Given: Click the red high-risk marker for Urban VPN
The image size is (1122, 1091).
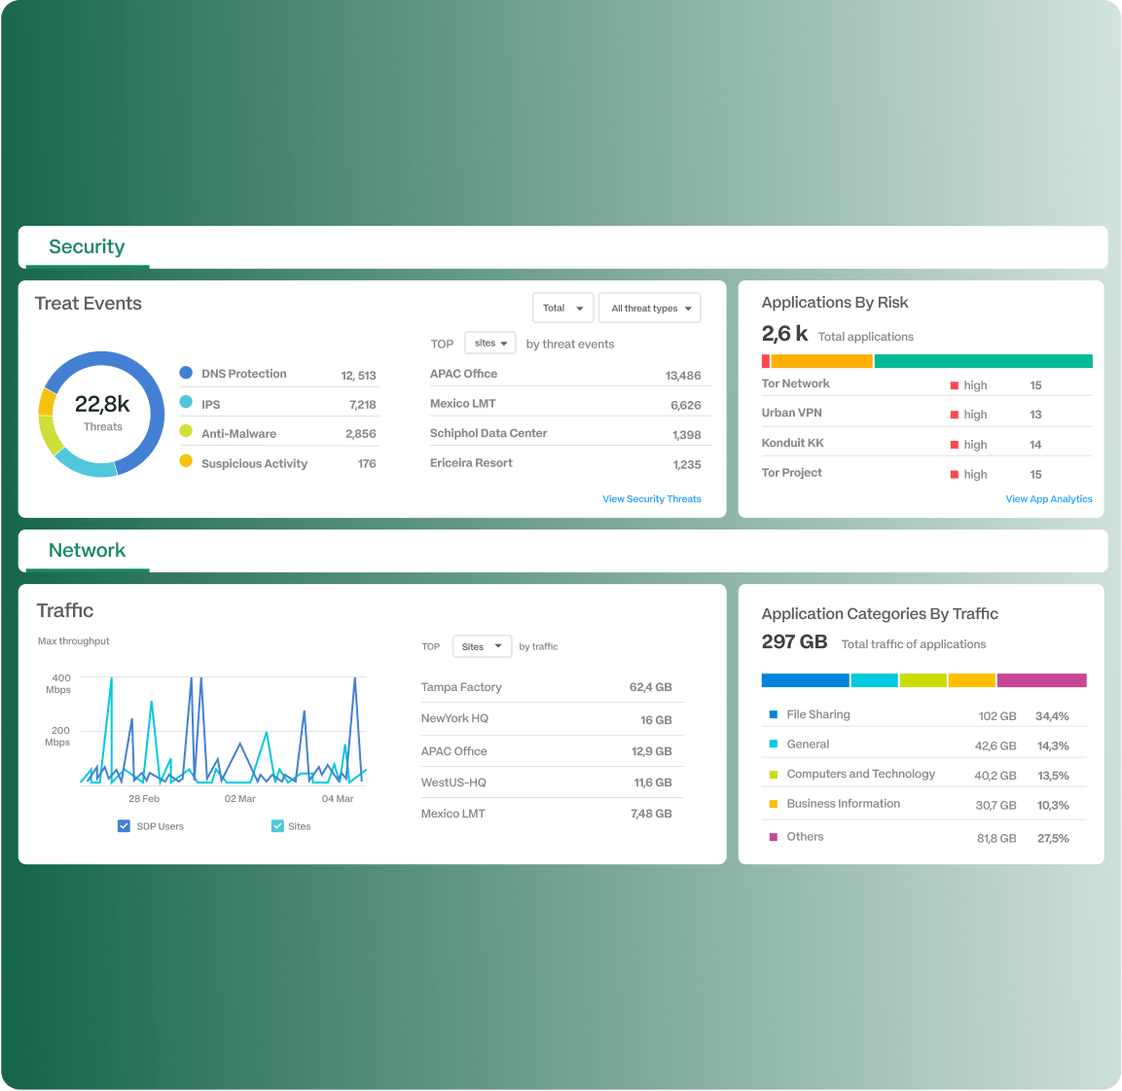Looking at the screenshot, I should coord(955,415).
